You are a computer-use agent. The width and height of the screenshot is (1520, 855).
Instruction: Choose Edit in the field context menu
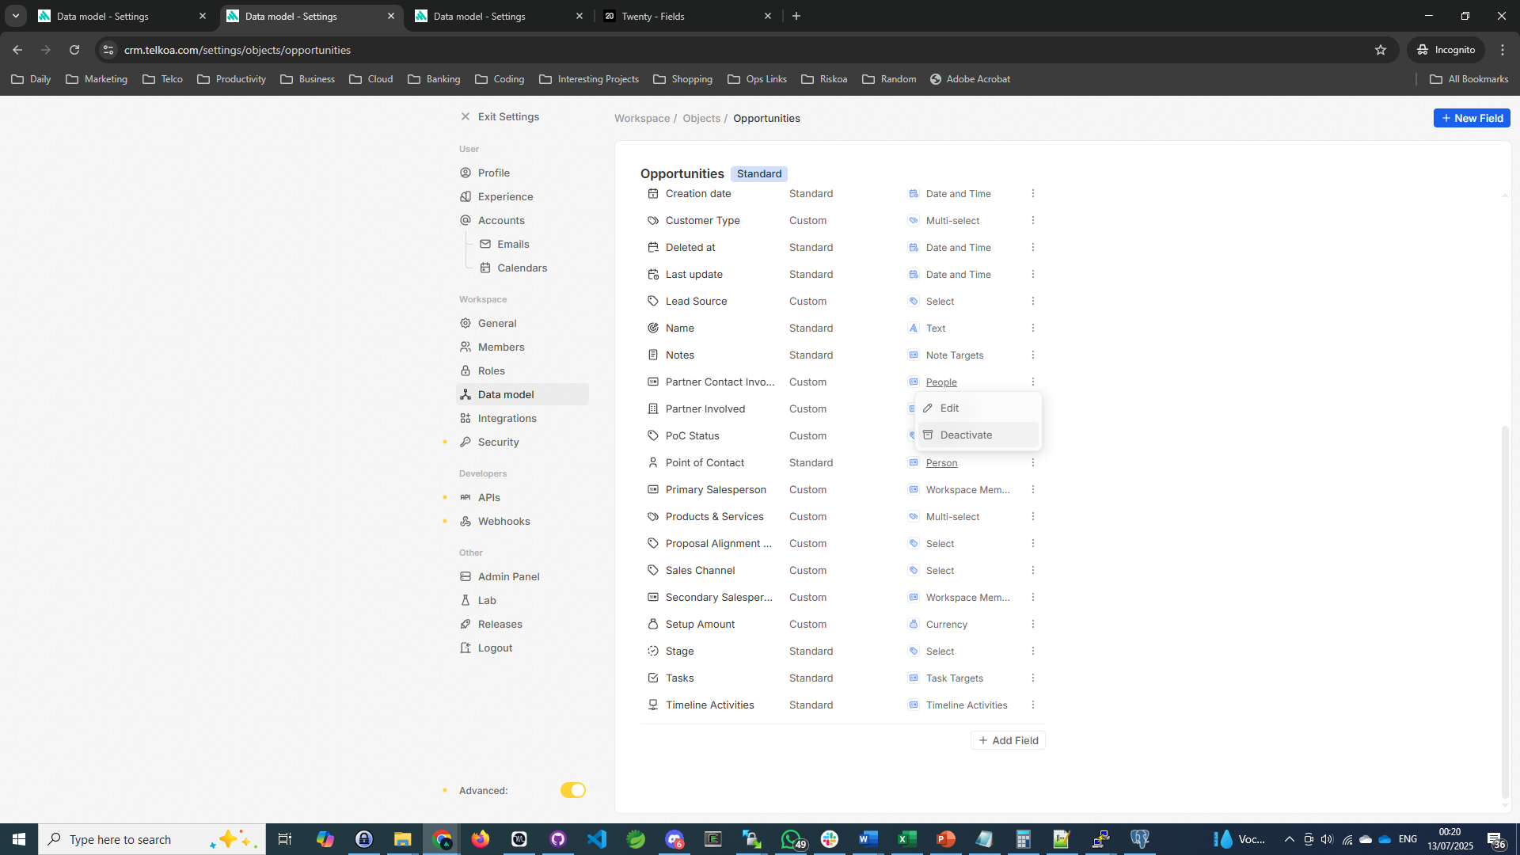click(978, 408)
